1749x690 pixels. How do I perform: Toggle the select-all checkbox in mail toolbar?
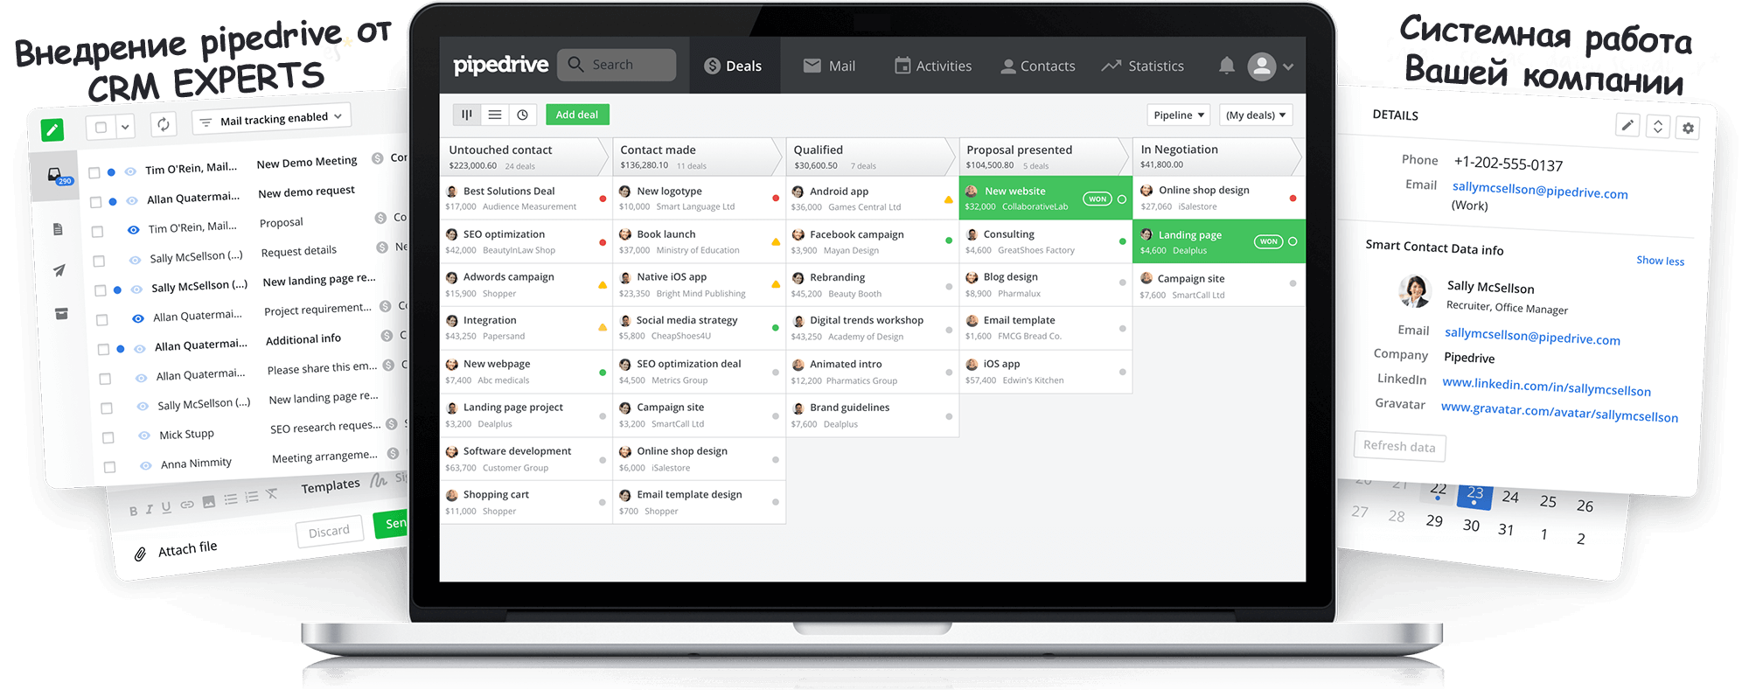pos(101,128)
